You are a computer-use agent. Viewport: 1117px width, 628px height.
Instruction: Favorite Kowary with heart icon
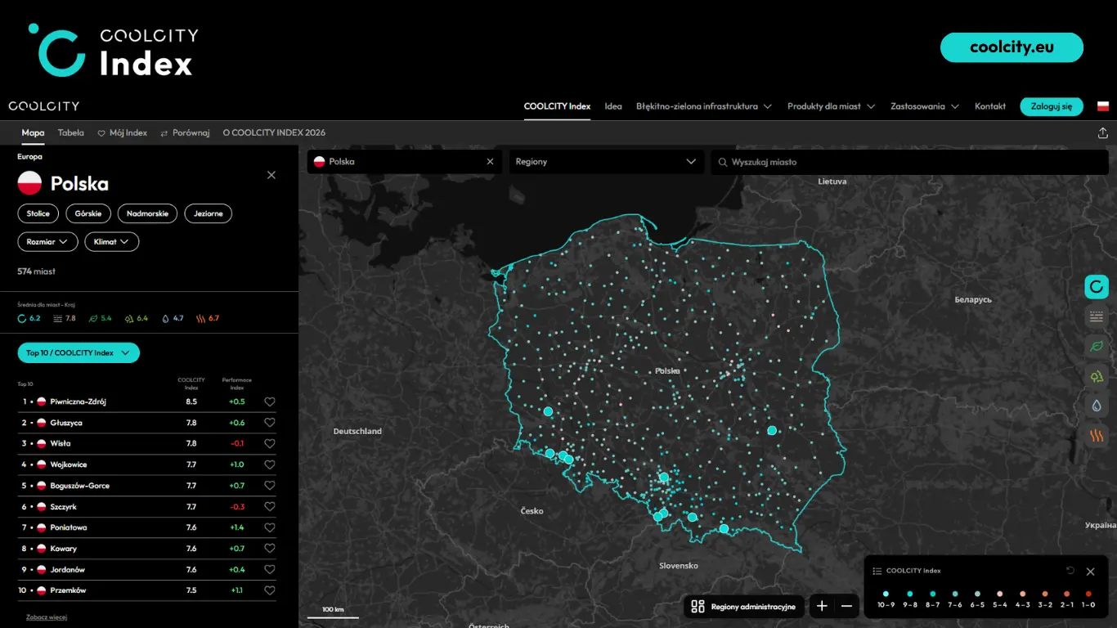pyautogui.click(x=270, y=549)
